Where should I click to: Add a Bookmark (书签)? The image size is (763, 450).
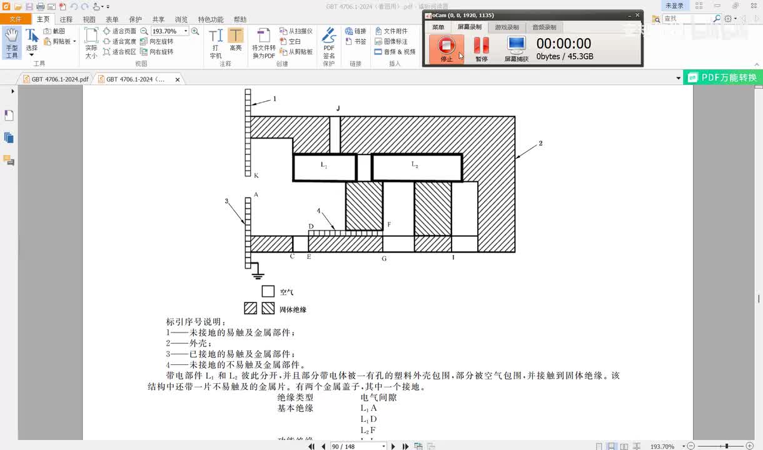click(x=356, y=41)
